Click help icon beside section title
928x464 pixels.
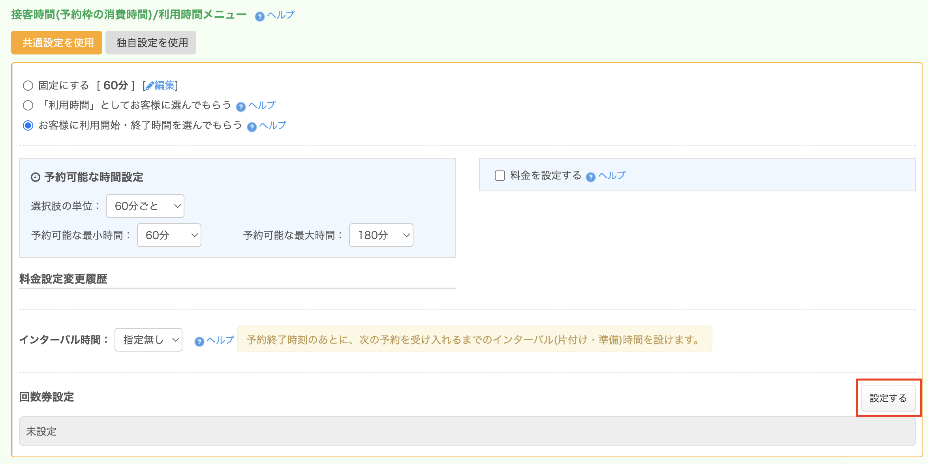pyautogui.click(x=259, y=17)
